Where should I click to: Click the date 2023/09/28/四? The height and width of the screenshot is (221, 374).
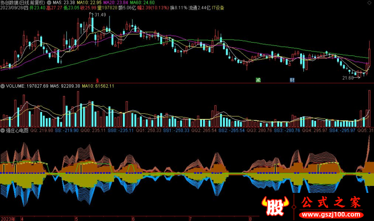[14, 8]
